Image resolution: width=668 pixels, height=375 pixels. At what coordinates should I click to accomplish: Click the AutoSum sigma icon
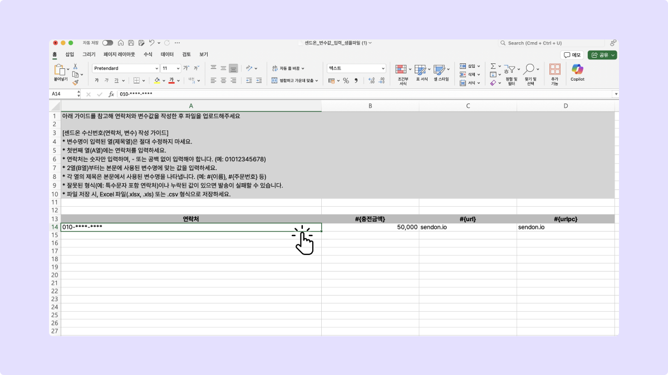click(493, 66)
